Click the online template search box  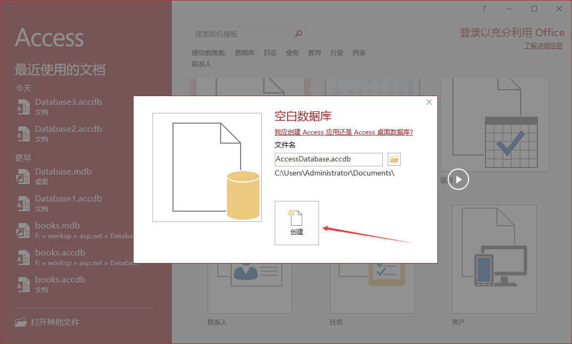coord(243,34)
